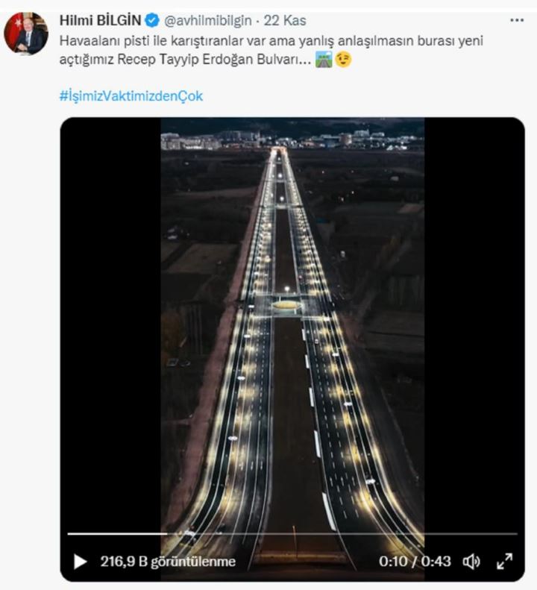
Task: Open Hilmi BİLGİN's profile picture
Action: (x=26, y=34)
